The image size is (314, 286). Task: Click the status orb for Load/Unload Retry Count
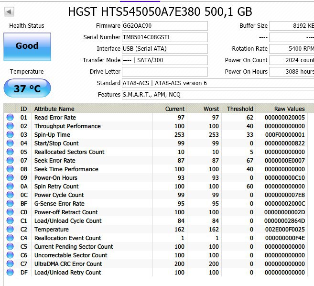point(10,272)
